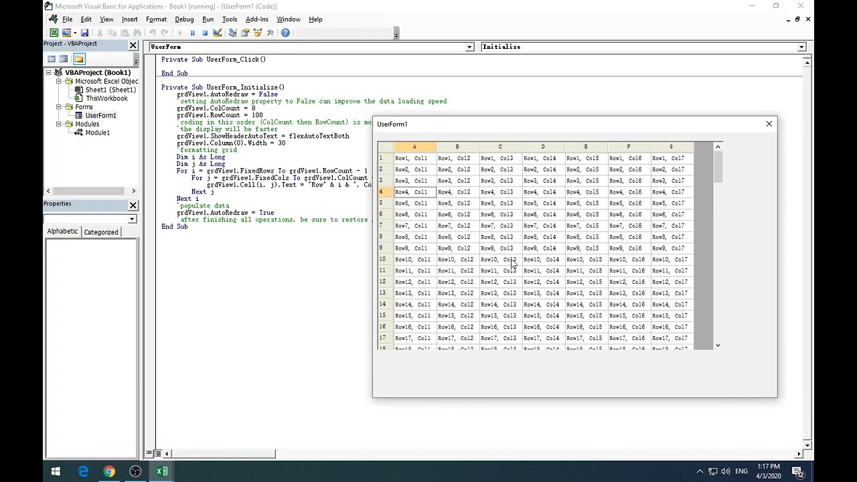The width and height of the screenshot is (857, 482).
Task: Toggle Design Mode icon in toolbar
Action: [x=217, y=33]
